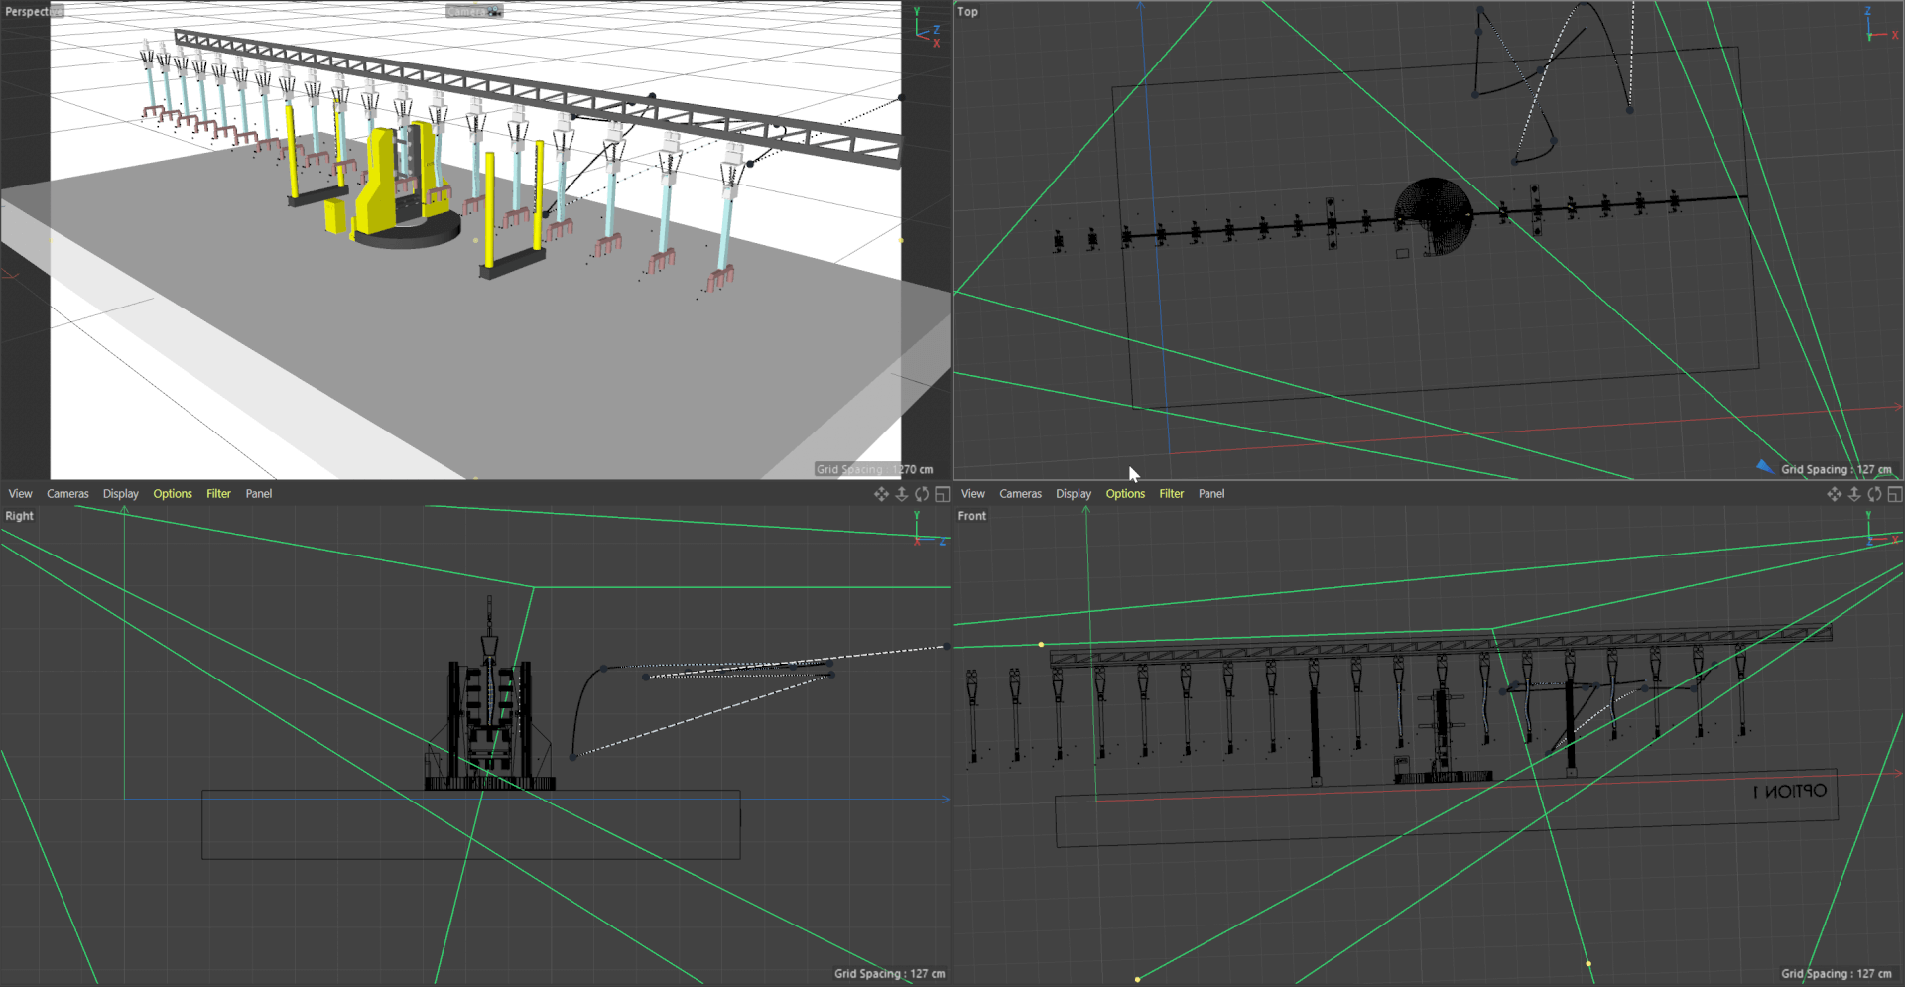
Task: Click the zoom-view icon in Right viewport bar
Action: point(902,494)
